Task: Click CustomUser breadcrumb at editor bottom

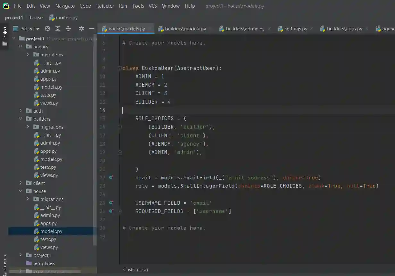Action: [x=136, y=270]
